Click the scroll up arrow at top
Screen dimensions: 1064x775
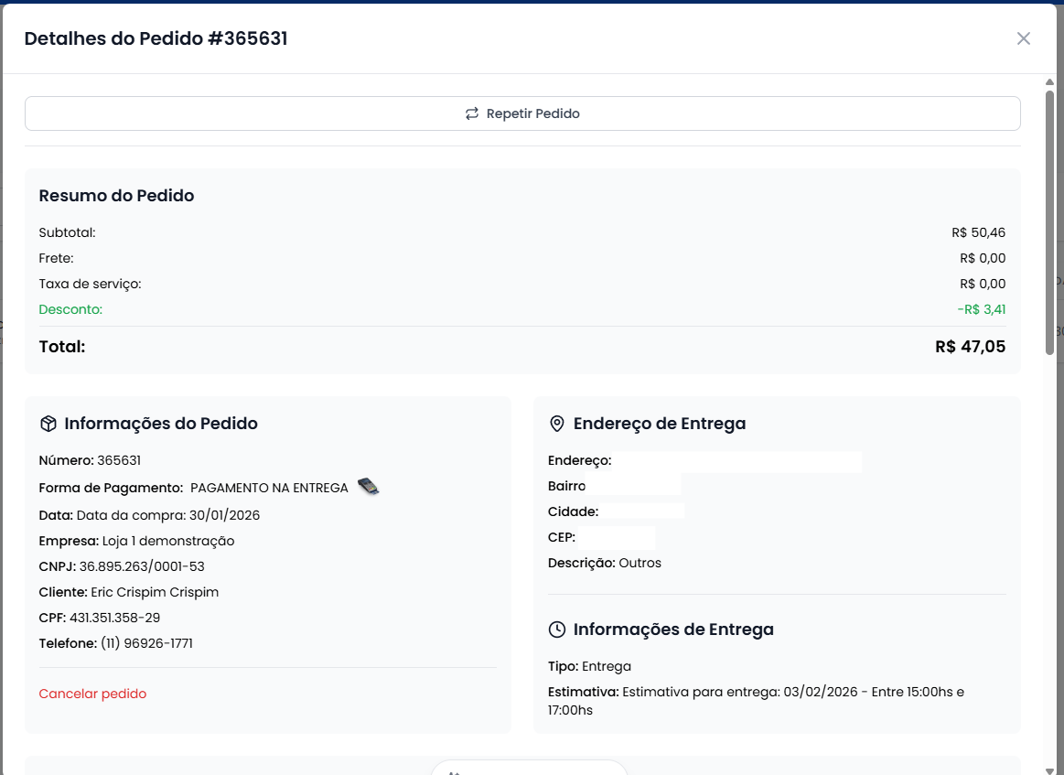click(x=1049, y=83)
